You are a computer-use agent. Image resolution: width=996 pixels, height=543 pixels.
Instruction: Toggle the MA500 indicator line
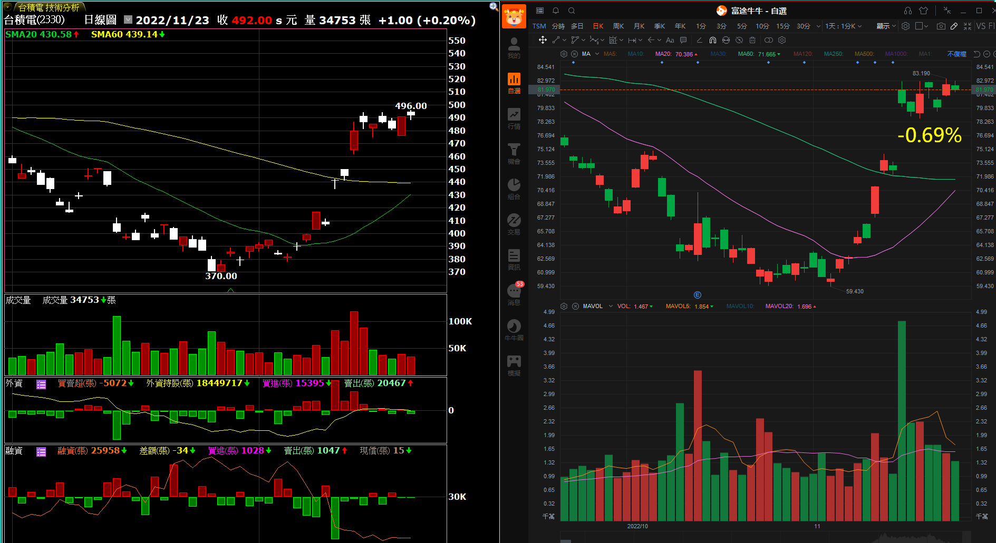pos(864,54)
